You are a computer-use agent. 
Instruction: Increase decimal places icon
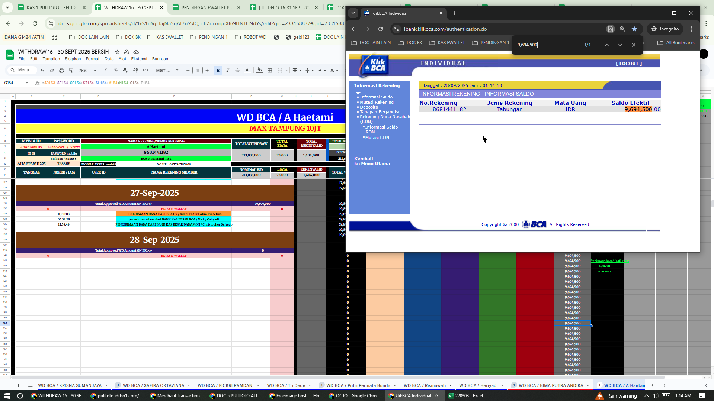tap(135, 70)
